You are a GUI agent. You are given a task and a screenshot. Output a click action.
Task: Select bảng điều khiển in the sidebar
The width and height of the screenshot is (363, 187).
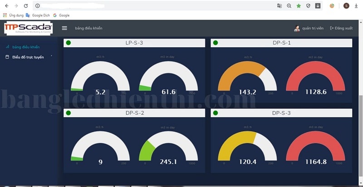coord(26,47)
